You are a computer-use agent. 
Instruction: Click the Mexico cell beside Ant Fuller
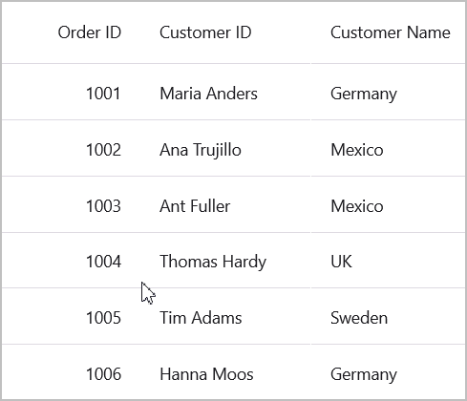(x=388, y=204)
